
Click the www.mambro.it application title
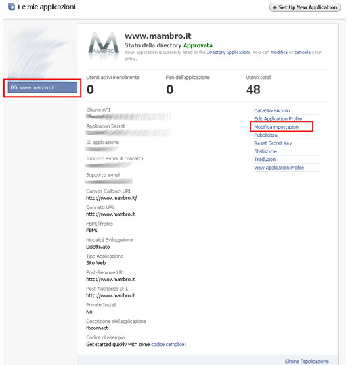point(158,36)
